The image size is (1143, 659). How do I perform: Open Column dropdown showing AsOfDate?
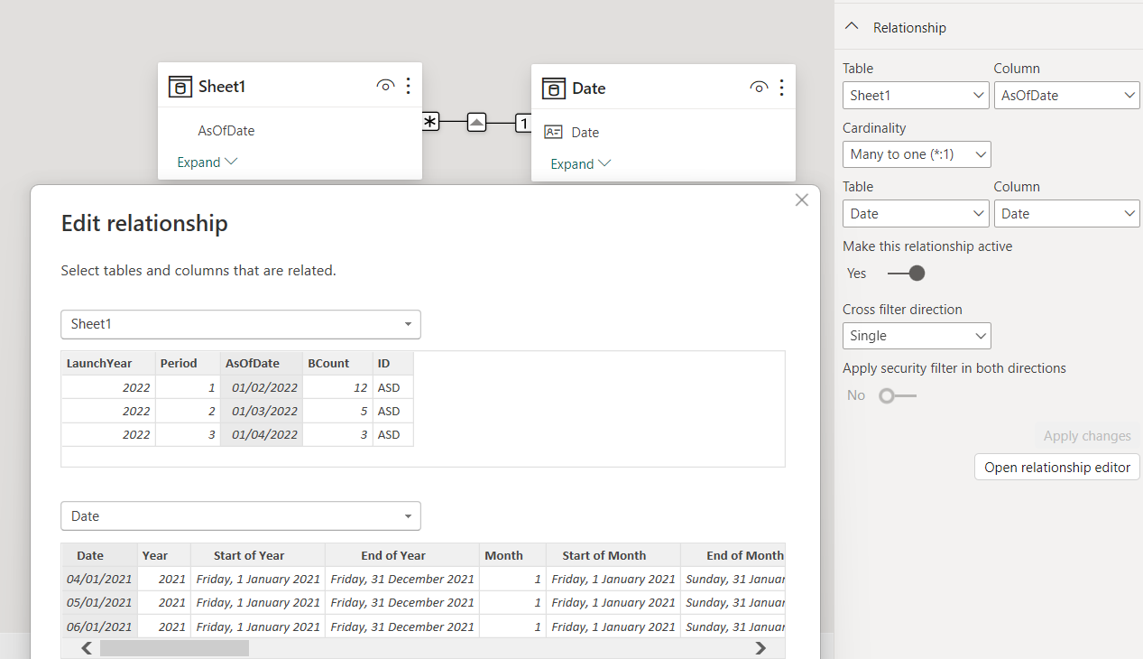[1067, 95]
